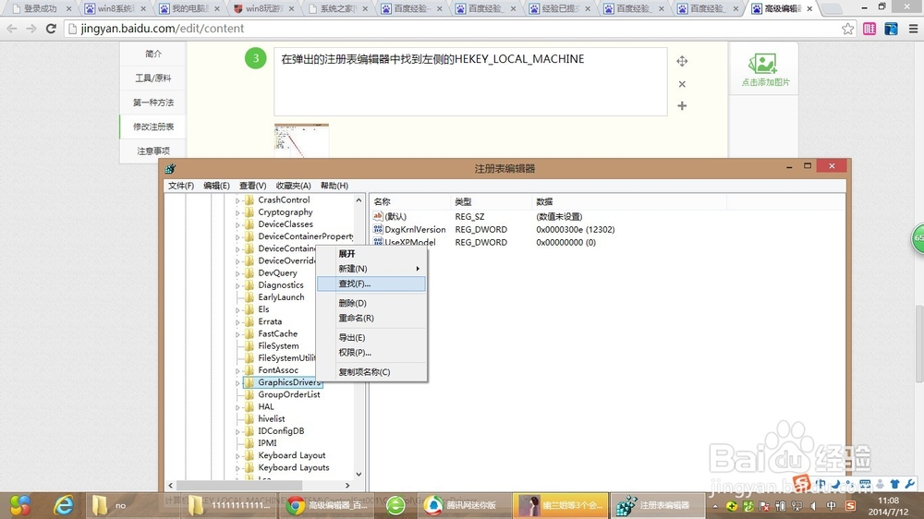924x519 pixels.
Task: Select the HAL folder icon
Action: pos(249,406)
